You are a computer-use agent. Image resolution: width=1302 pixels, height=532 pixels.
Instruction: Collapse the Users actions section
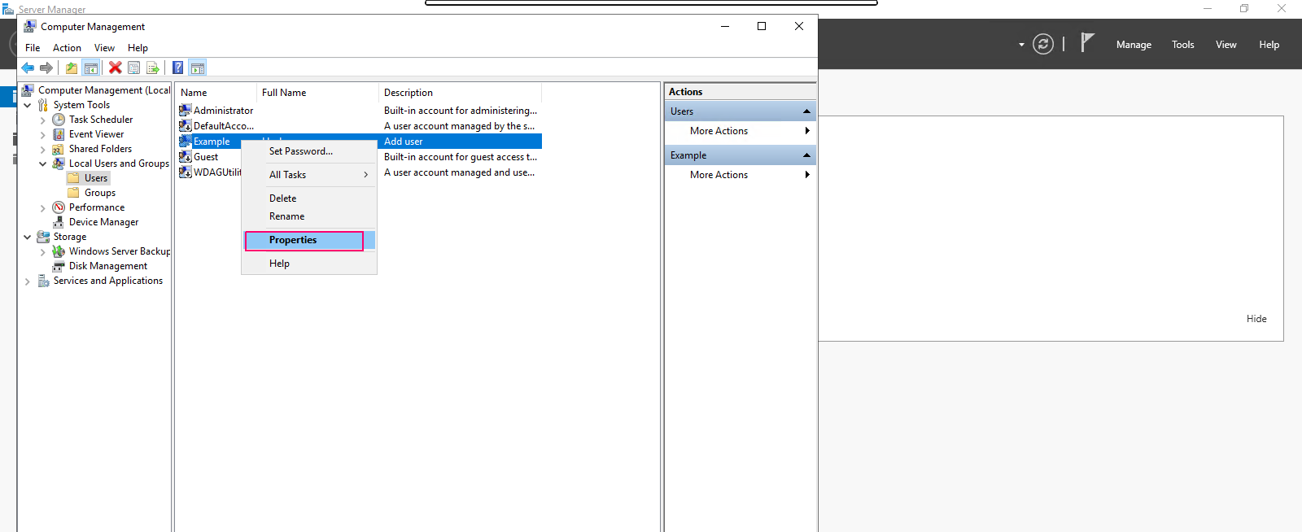(806, 111)
